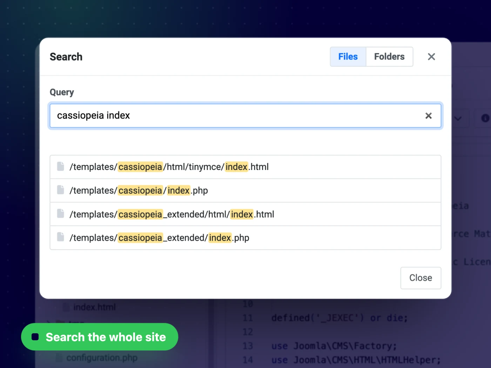Screen dimensions: 491x368
Task: Switch to the Files tab
Action: coord(348,57)
